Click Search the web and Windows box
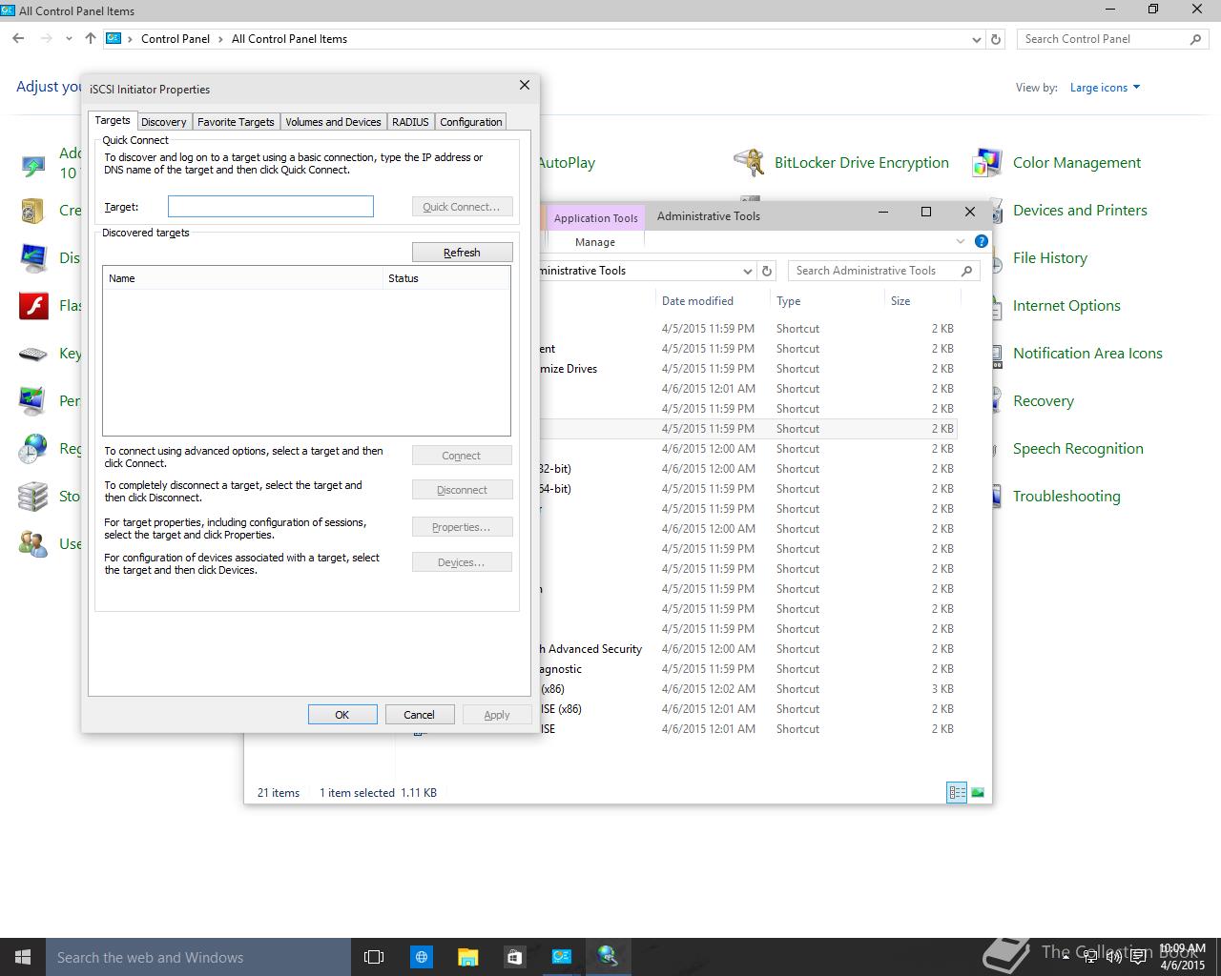 point(198,957)
